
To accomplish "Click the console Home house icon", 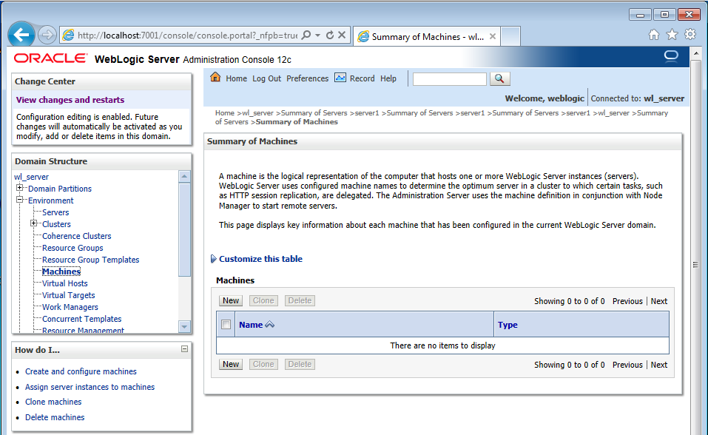I will [x=215, y=77].
